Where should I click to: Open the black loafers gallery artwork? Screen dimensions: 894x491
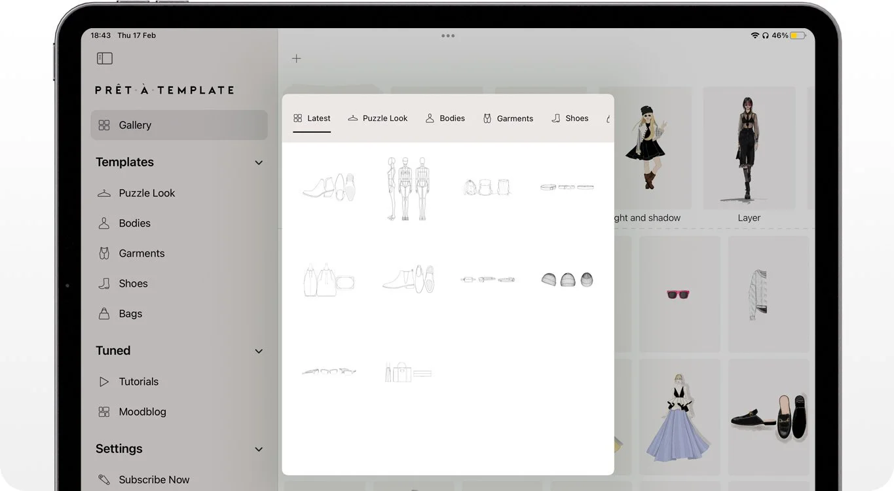pos(768,417)
